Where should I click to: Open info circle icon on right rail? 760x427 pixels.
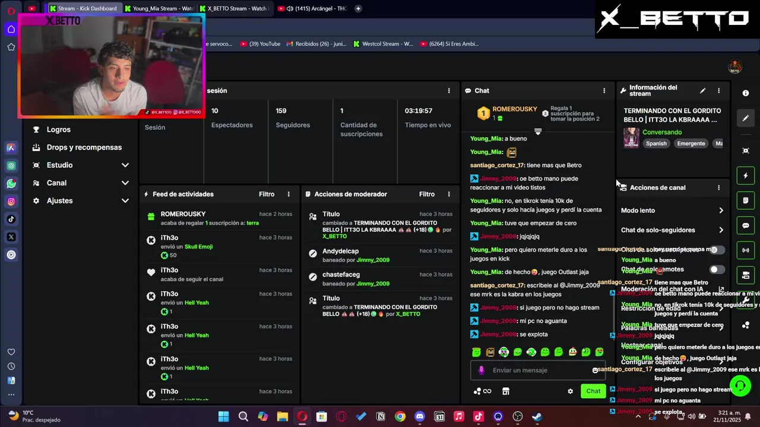[x=746, y=93]
